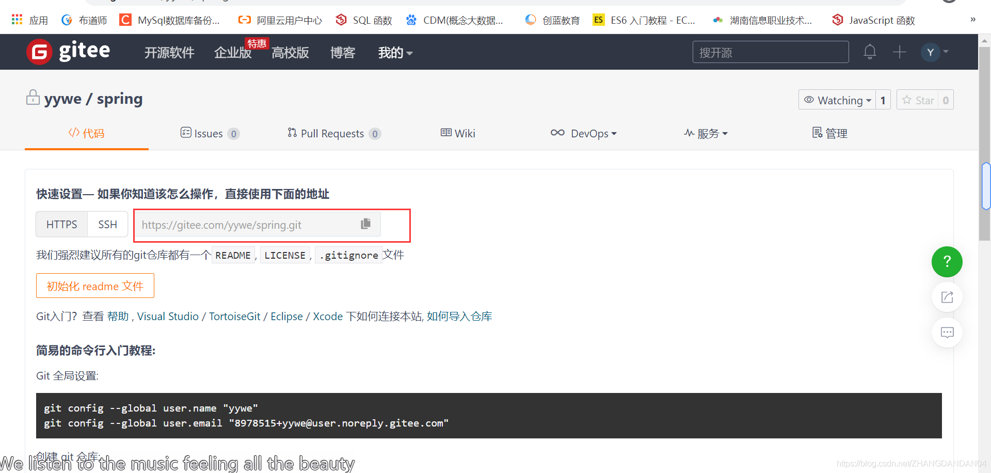Click the git config user.email line
The width and height of the screenshot is (991, 473).
coord(246,423)
